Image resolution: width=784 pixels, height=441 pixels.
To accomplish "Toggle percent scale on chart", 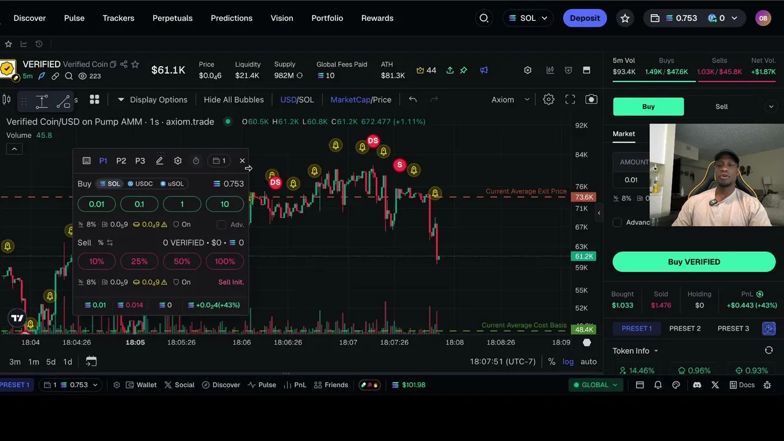I will pos(552,361).
